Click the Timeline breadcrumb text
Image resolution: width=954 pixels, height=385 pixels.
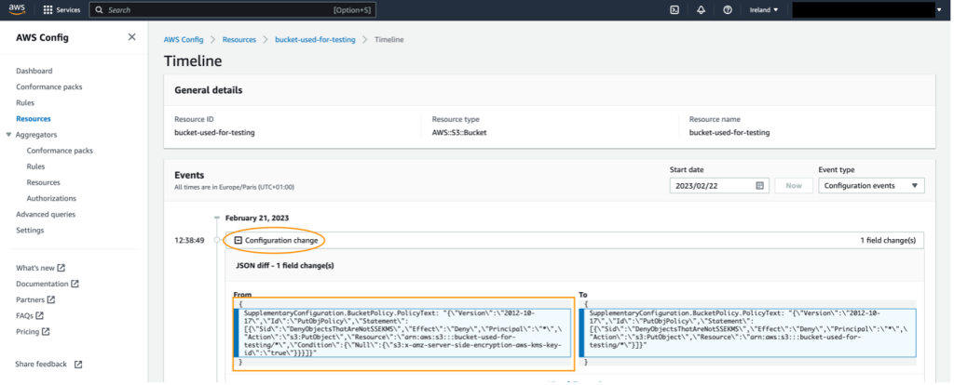pyautogui.click(x=388, y=39)
